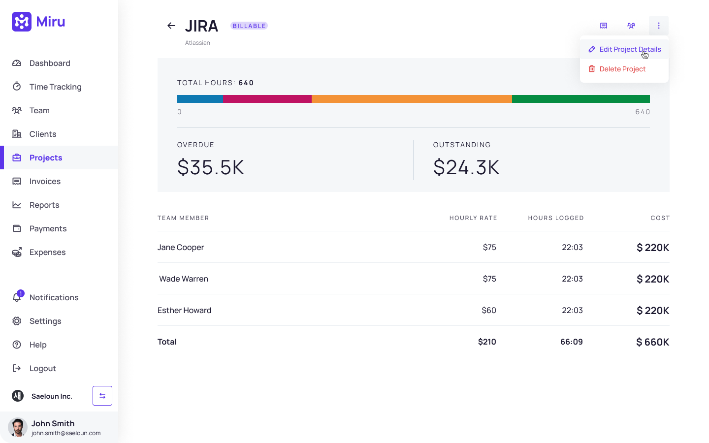
Task: Choose Delete Project
Action: coord(624,69)
